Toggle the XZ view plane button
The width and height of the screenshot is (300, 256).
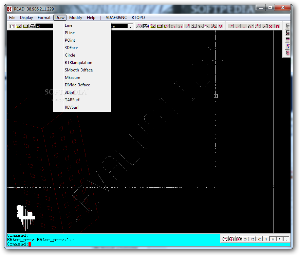point(259,239)
